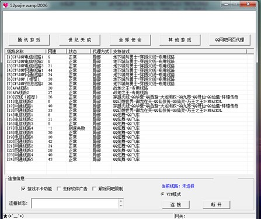
Task: Sort by 线路名称 column header
Action: [26, 52]
